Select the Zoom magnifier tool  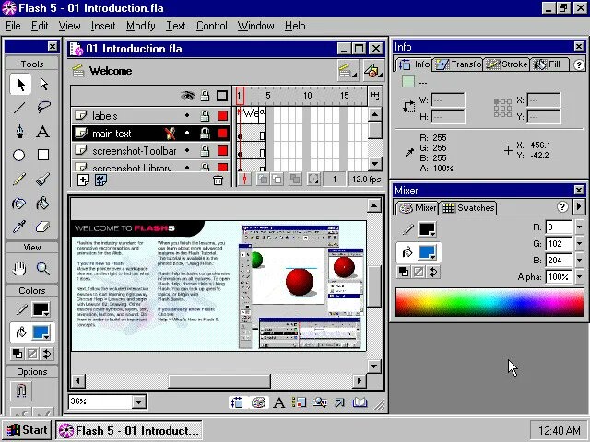[x=42, y=269]
